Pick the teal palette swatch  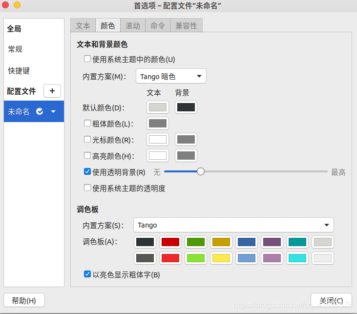coord(297,242)
